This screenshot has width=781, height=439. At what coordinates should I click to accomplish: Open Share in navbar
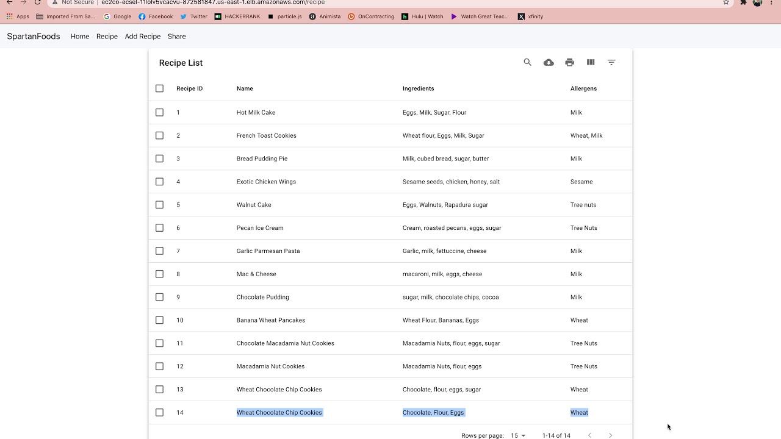177,37
